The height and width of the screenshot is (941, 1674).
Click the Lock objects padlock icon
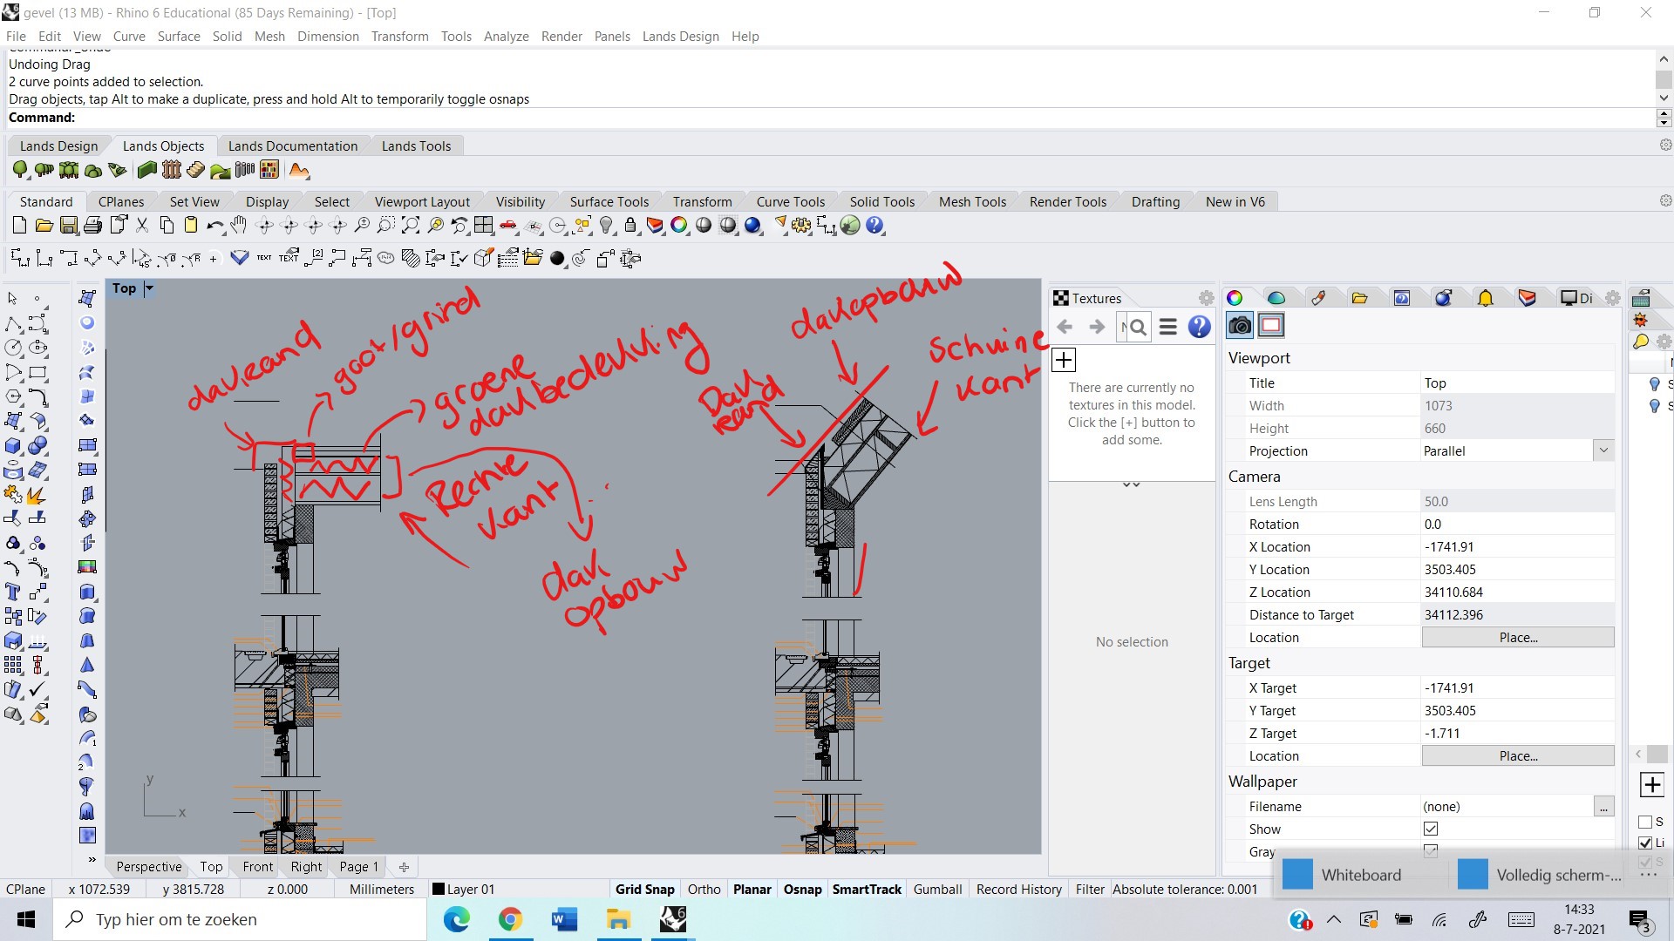click(630, 227)
